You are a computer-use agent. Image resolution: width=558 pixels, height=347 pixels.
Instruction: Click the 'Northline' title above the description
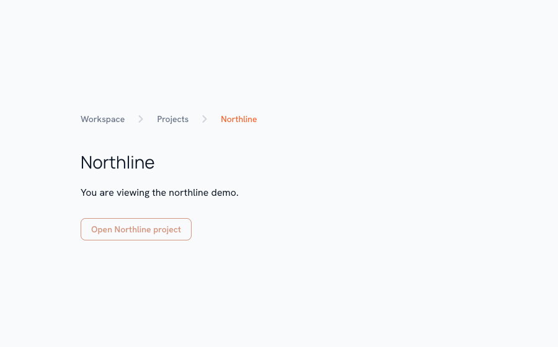click(x=117, y=162)
